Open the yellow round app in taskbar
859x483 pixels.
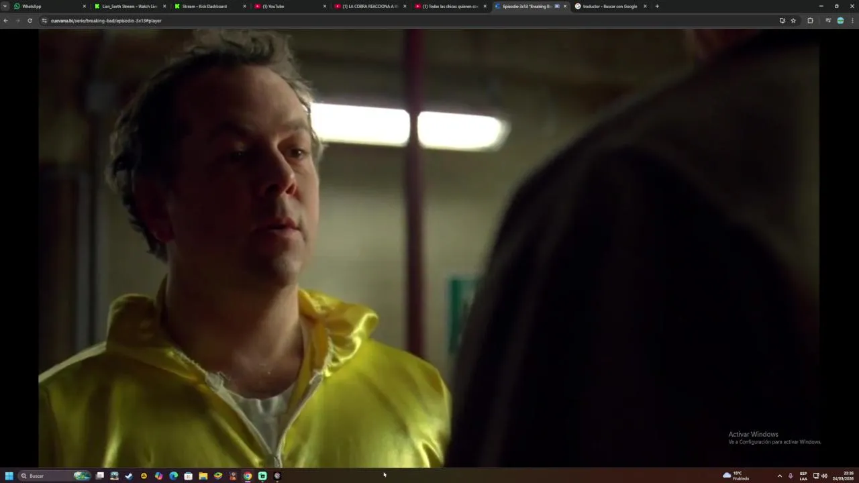(144, 476)
